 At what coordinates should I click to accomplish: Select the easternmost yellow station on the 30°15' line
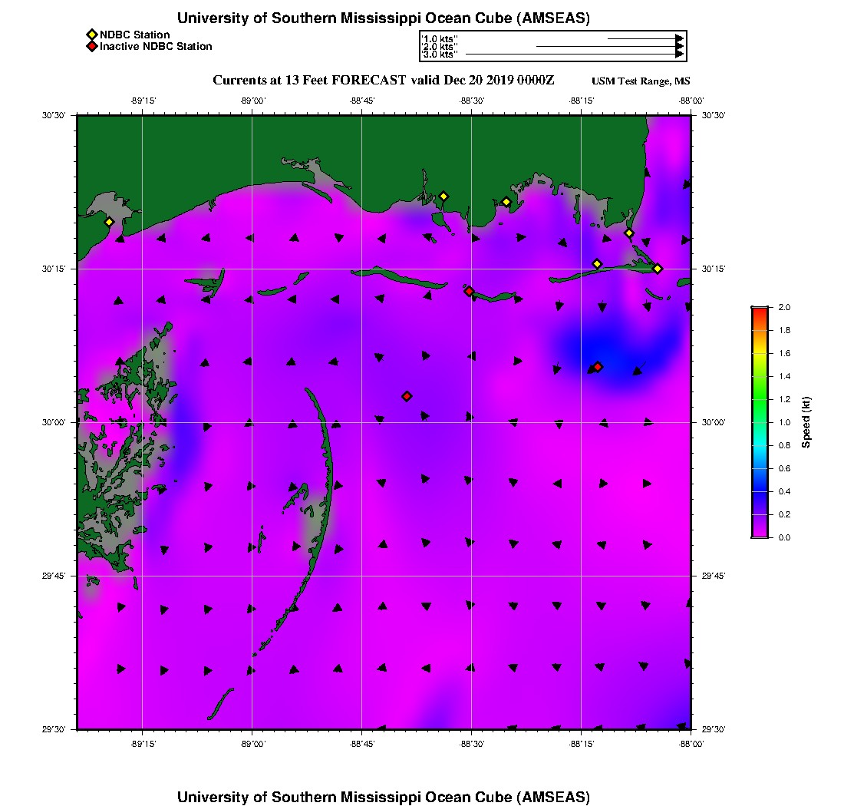pyautogui.click(x=658, y=269)
